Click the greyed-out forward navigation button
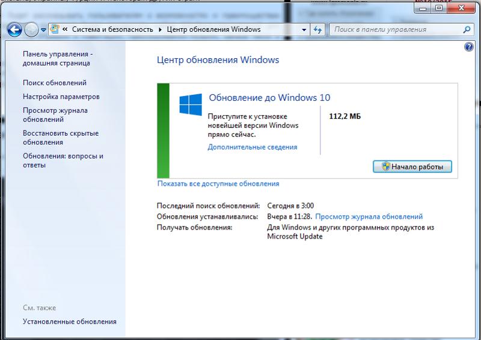 point(31,30)
